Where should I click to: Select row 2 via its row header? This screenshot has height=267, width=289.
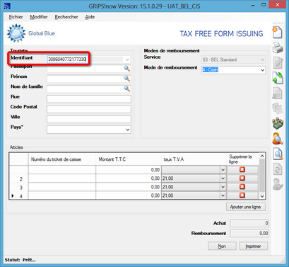click(x=19, y=178)
